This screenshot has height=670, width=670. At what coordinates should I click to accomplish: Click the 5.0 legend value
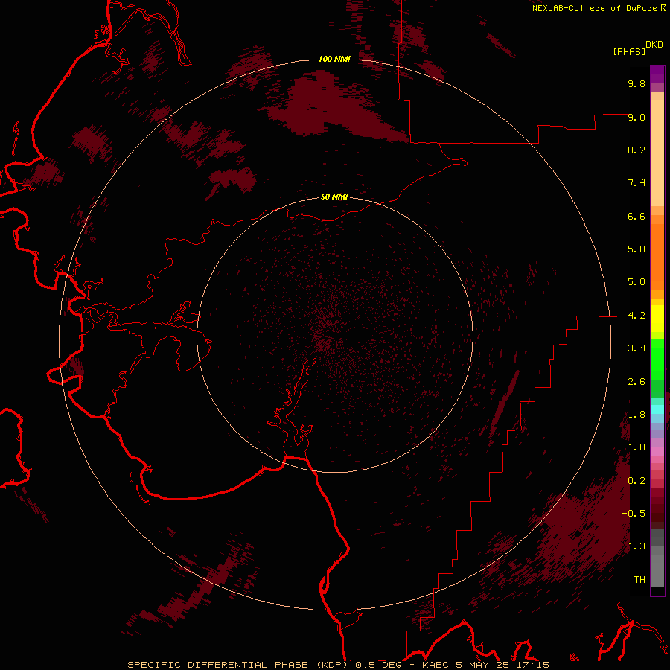click(636, 282)
